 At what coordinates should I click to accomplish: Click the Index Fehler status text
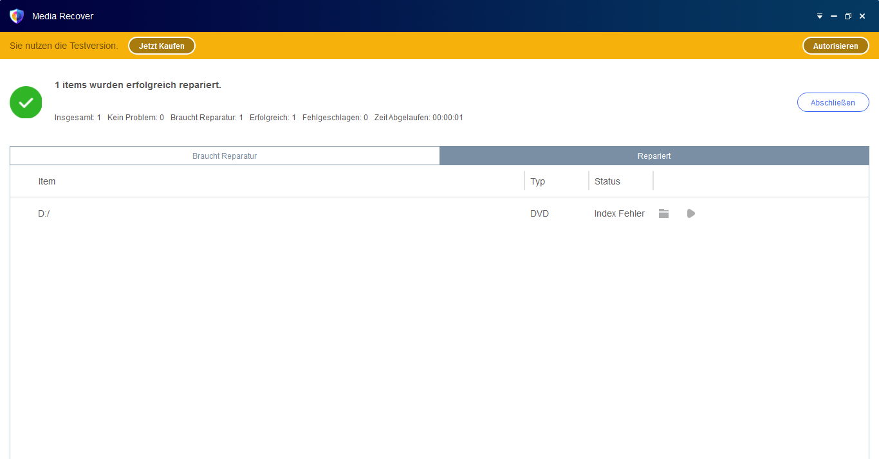619,213
